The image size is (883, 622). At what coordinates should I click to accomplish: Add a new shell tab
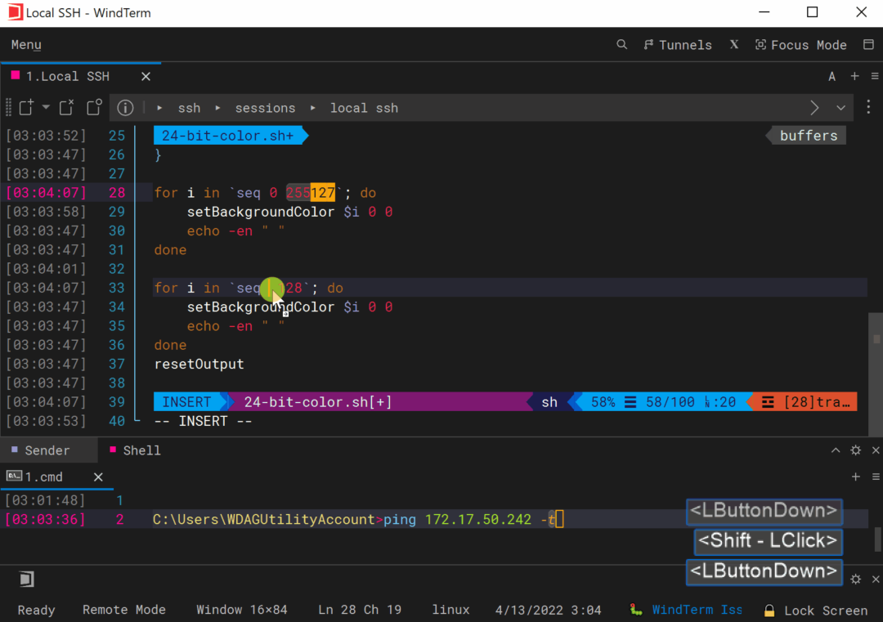[x=855, y=477]
